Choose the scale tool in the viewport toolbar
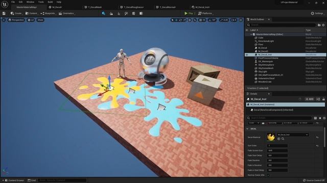Image resolution: width=327 pixels, height=183 pixels. click(184, 20)
